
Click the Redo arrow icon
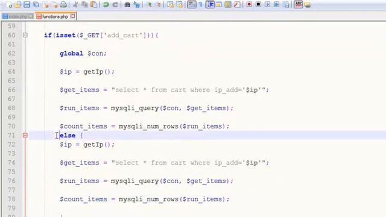pyautogui.click(x=115, y=4)
